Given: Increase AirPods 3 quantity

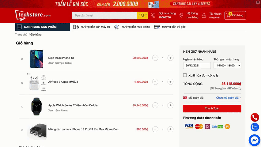Looking at the screenshot, I should tap(170, 82).
